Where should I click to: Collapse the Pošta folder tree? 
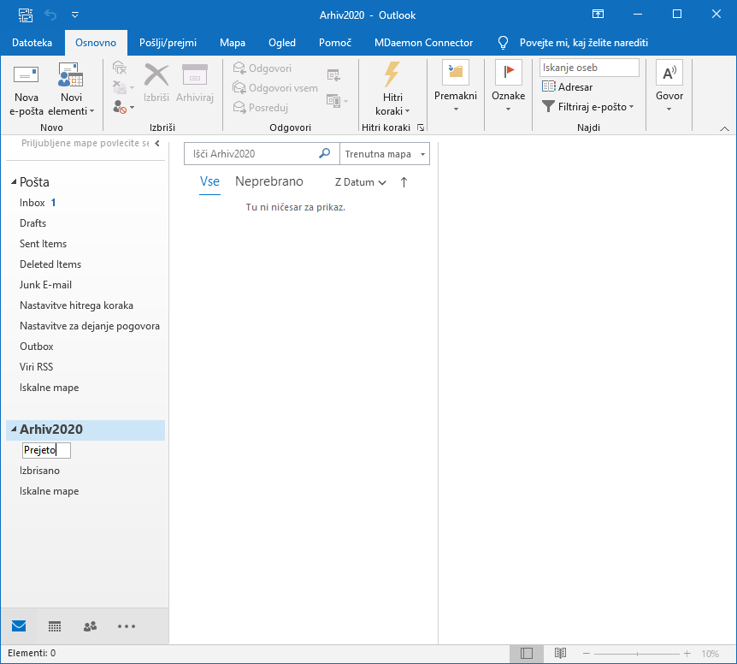(14, 182)
